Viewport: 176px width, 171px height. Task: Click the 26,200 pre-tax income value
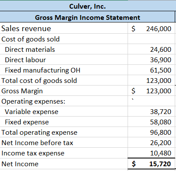[161, 143]
